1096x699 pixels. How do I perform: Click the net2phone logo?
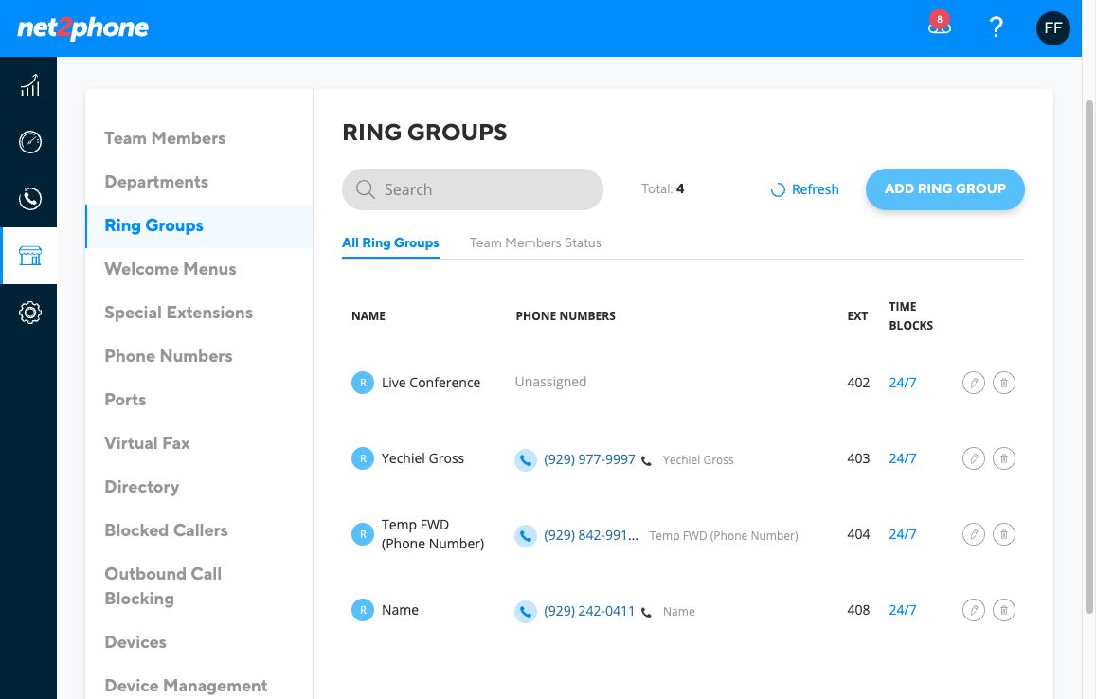click(x=83, y=28)
